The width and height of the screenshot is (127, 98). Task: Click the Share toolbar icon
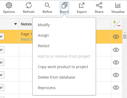pyautogui.click(x=99, y=8)
